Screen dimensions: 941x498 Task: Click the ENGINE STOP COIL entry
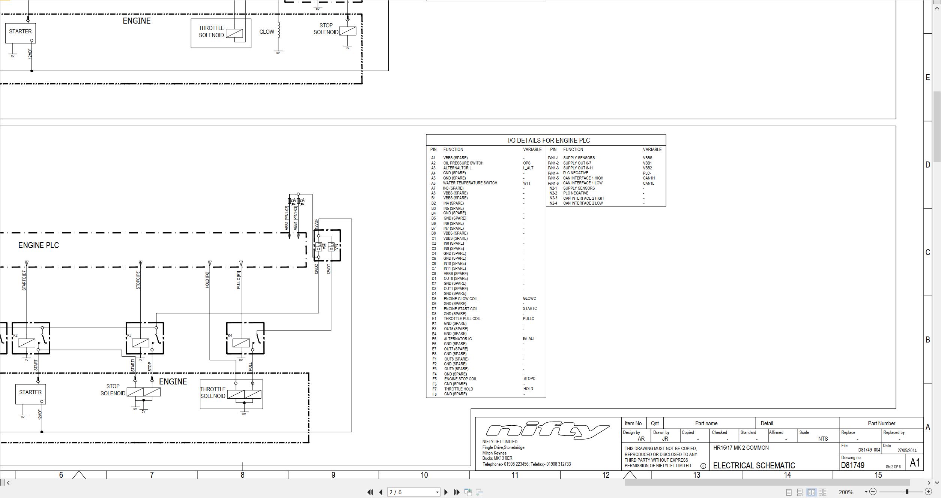460,379
